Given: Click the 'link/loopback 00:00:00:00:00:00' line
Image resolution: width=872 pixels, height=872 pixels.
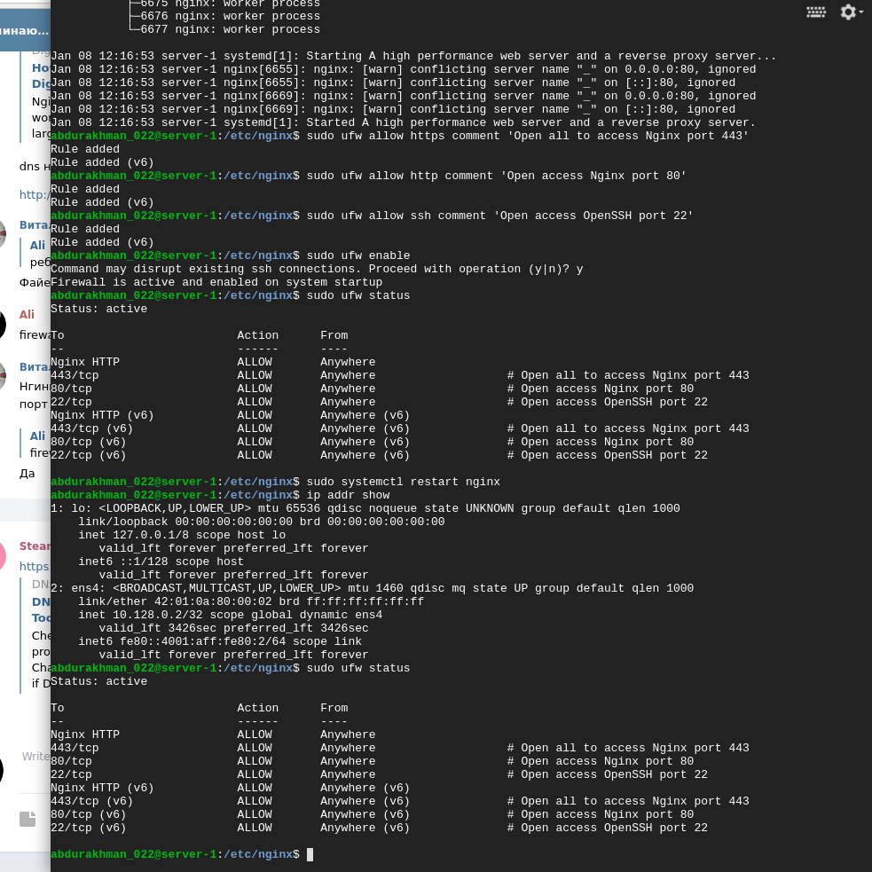Looking at the screenshot, I should click(262, 522).
